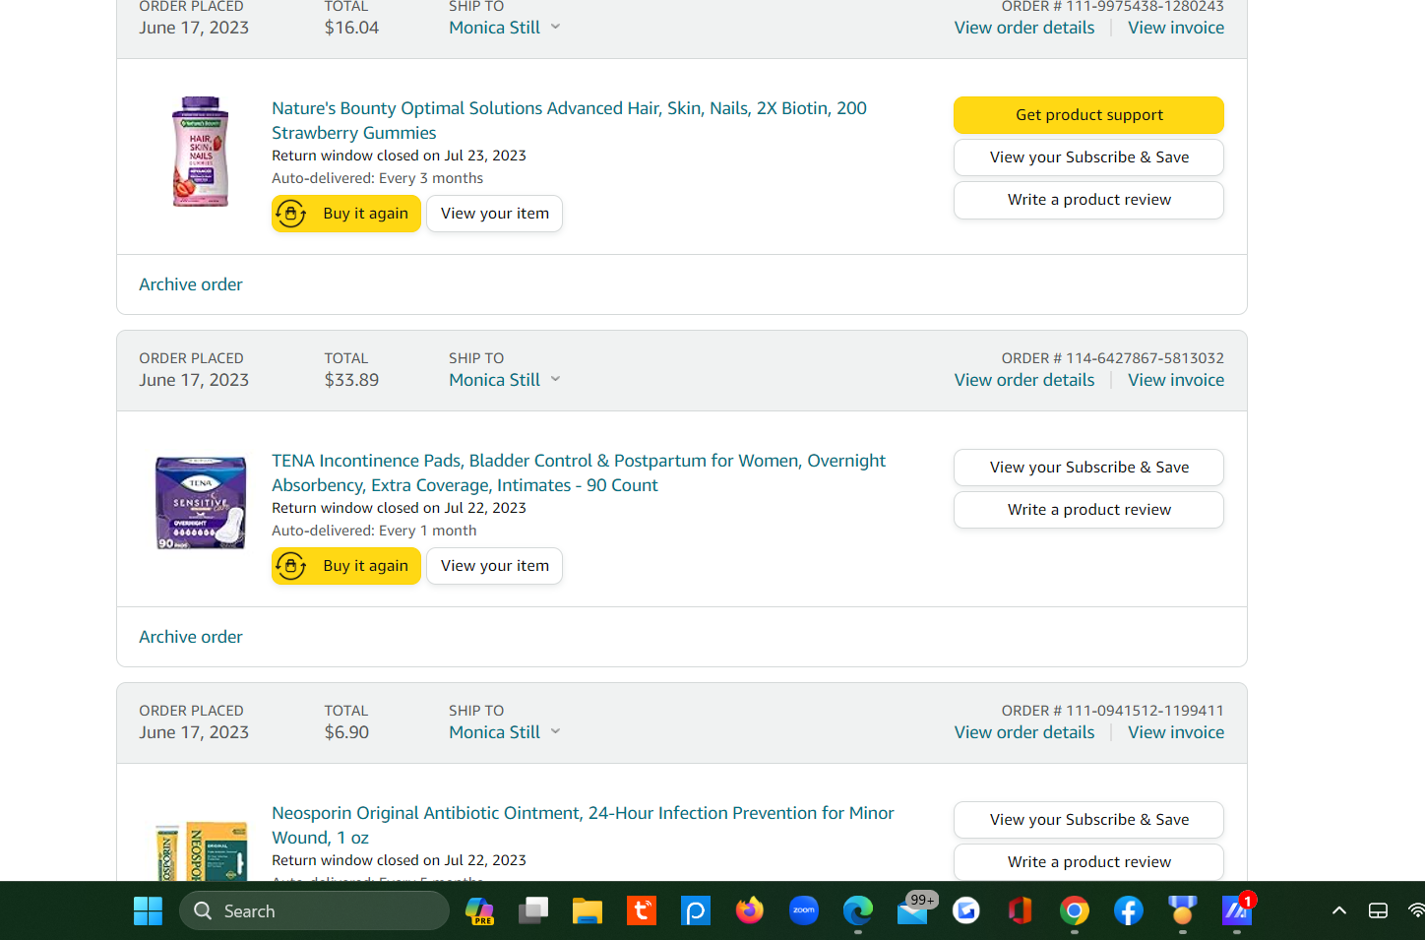Select the $6.90 order total text
The image size is (1425, 940).
pyautogui.click(x=346, y=732)
